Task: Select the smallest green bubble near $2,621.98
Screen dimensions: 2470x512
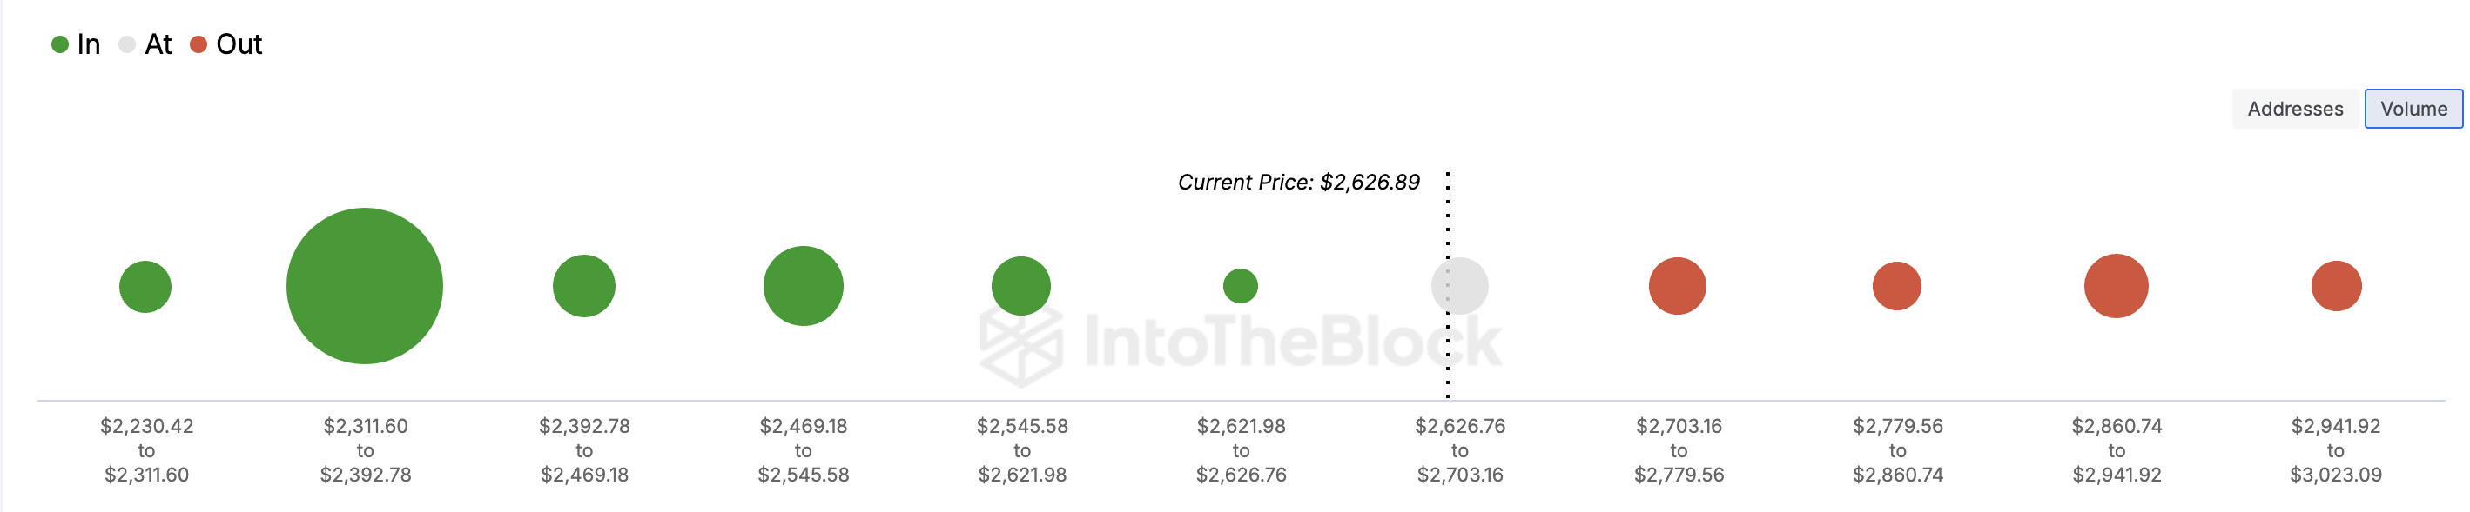Action: tap(1242, 284)
